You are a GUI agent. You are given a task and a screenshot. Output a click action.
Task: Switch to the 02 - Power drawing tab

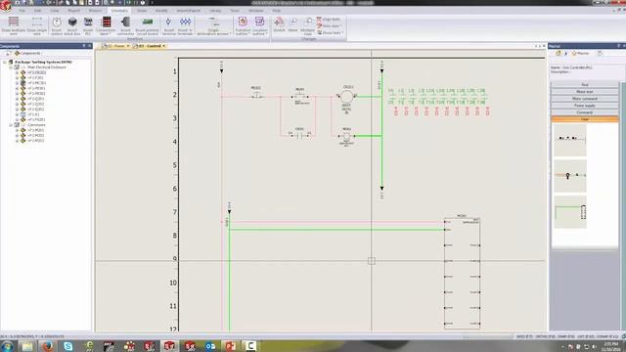(114, 46)
